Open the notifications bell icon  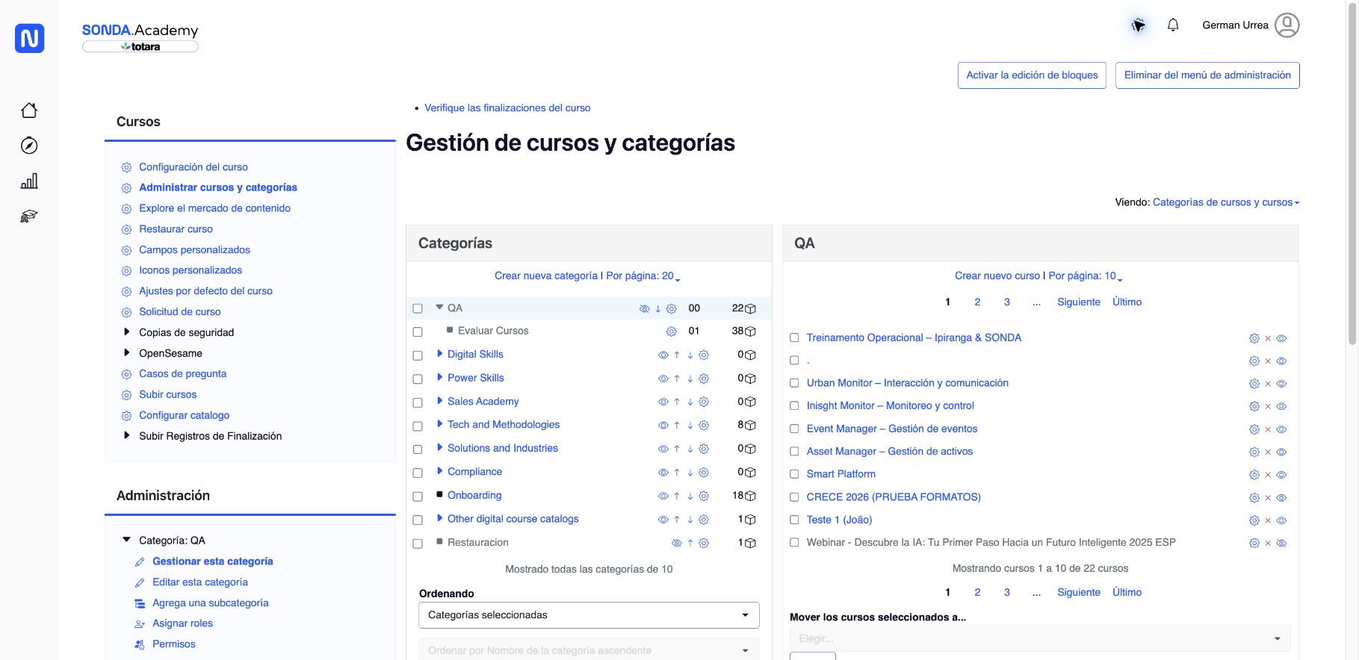tap(1173, 25)
